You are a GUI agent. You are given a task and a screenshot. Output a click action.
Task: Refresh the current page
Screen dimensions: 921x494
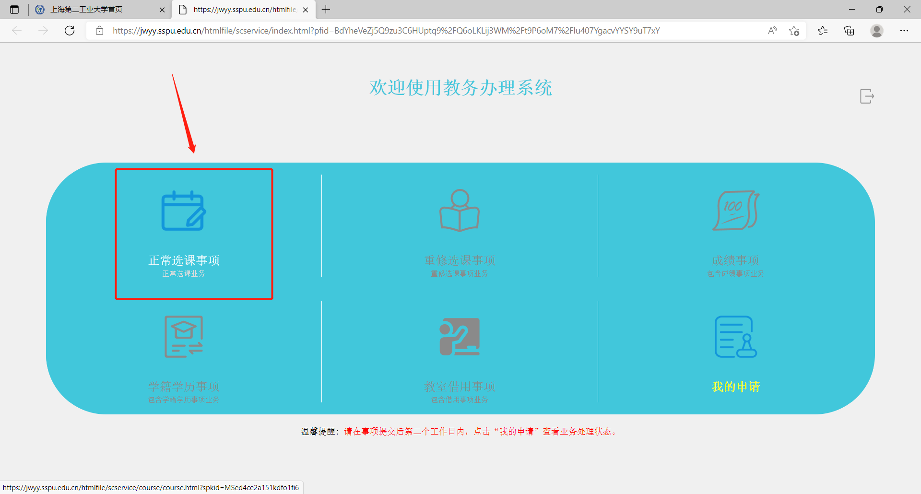pyautogui.click(x=70, y=31)
